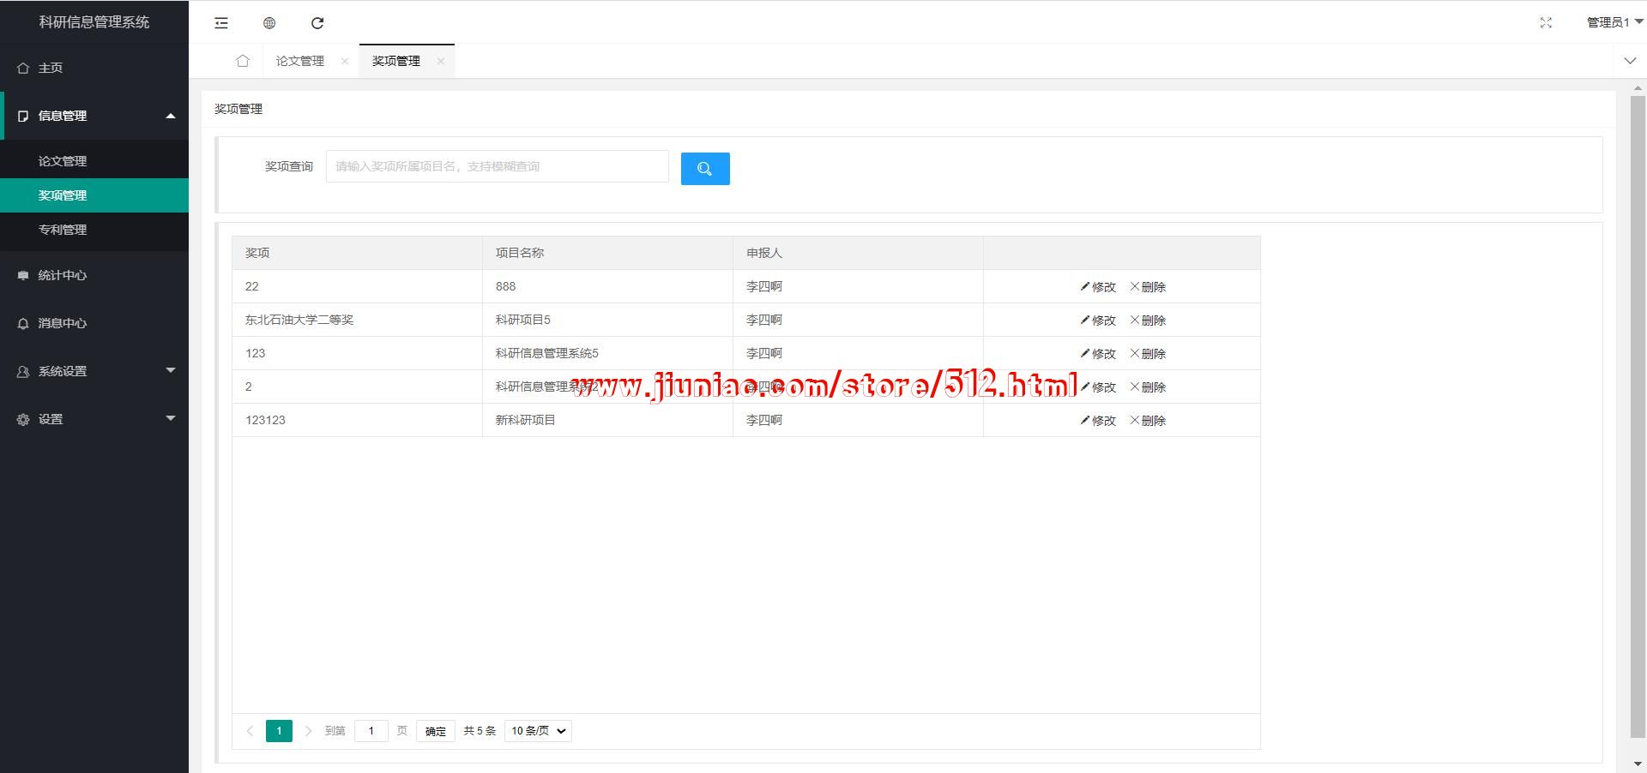Click 修改 for award 123

tap(1098, 354)
